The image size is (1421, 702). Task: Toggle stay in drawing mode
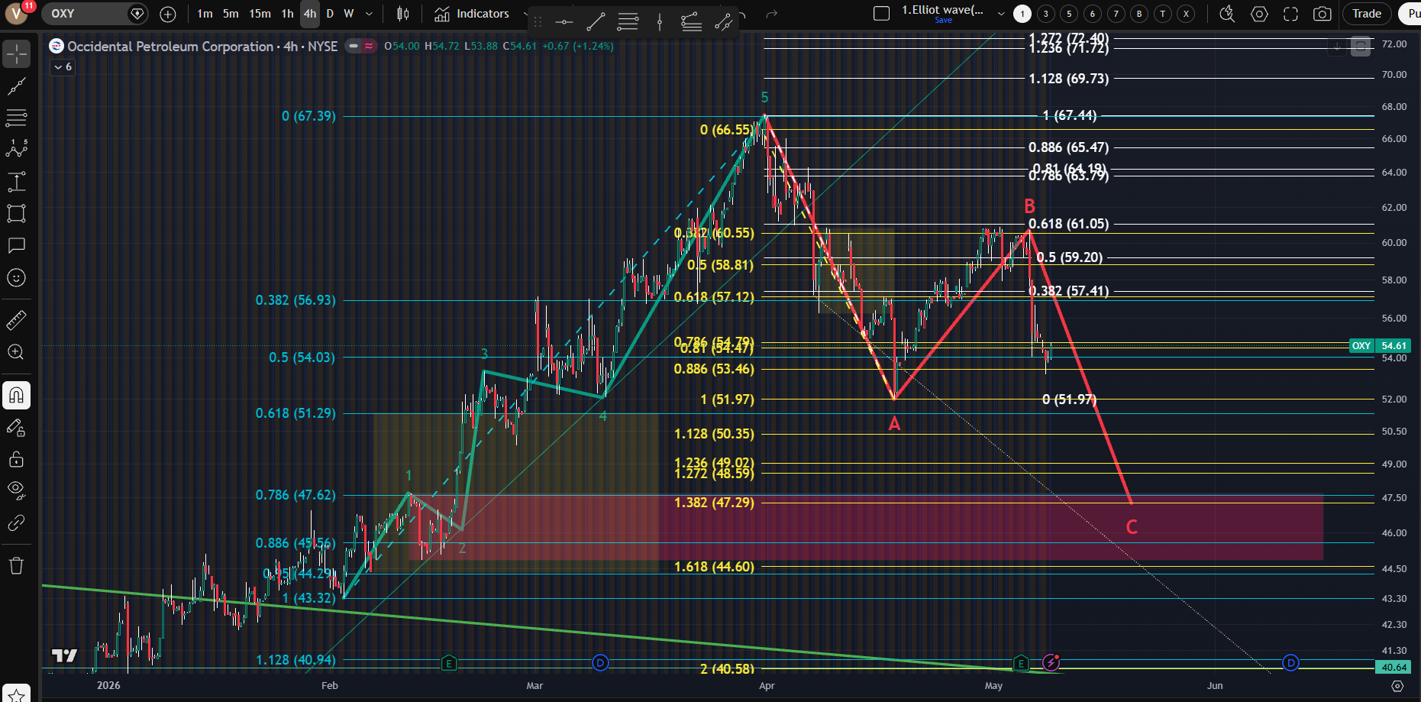click(x=16, y=428)
